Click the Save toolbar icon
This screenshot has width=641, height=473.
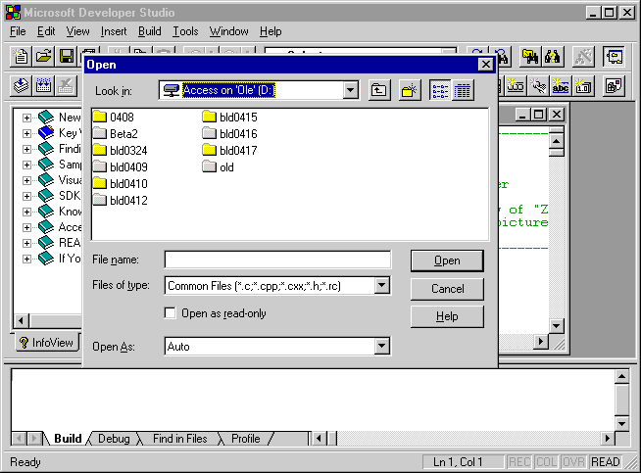tap(67, 57)
